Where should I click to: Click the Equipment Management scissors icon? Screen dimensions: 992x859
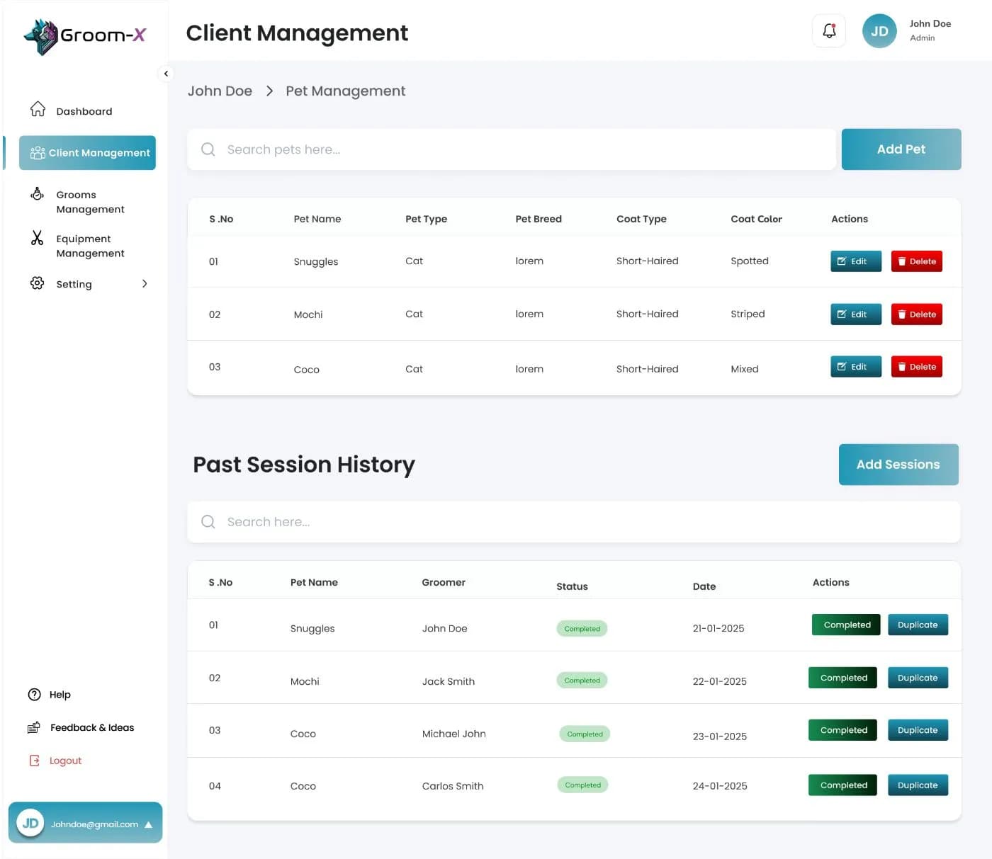click(38, 238)
